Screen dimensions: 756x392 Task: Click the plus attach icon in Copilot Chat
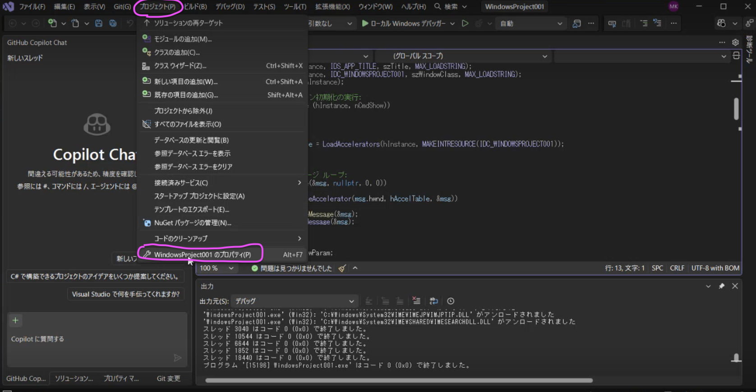tap(15, 320)
